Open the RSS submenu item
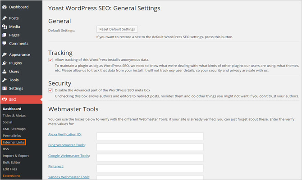302x180 pixels. click(6, 149)
